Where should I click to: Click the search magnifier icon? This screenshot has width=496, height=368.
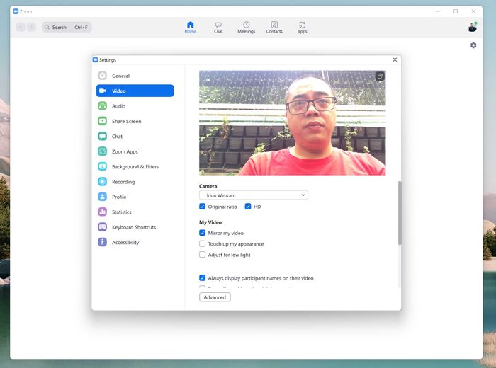click(47, 27)
